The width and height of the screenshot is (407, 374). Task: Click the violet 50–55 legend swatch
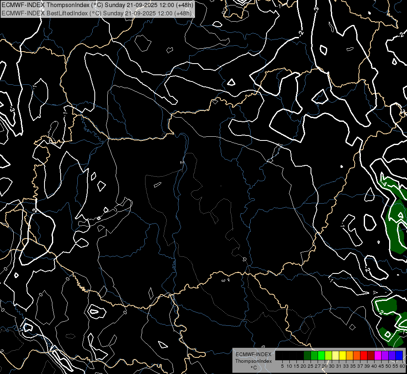pos(392,355)
